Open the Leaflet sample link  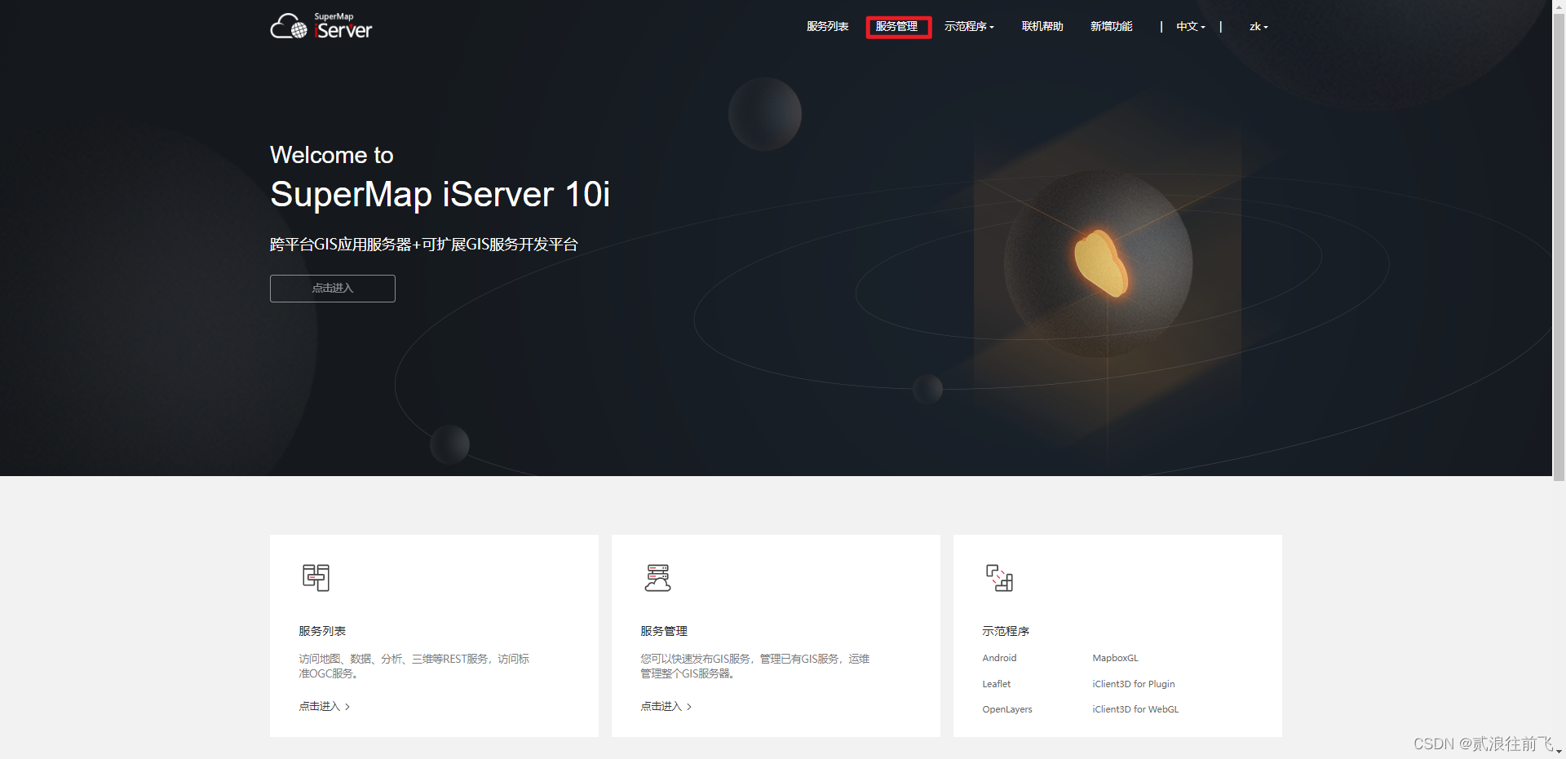(995, 684)
